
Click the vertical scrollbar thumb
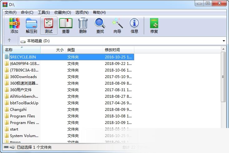click(x=223, y=77)
